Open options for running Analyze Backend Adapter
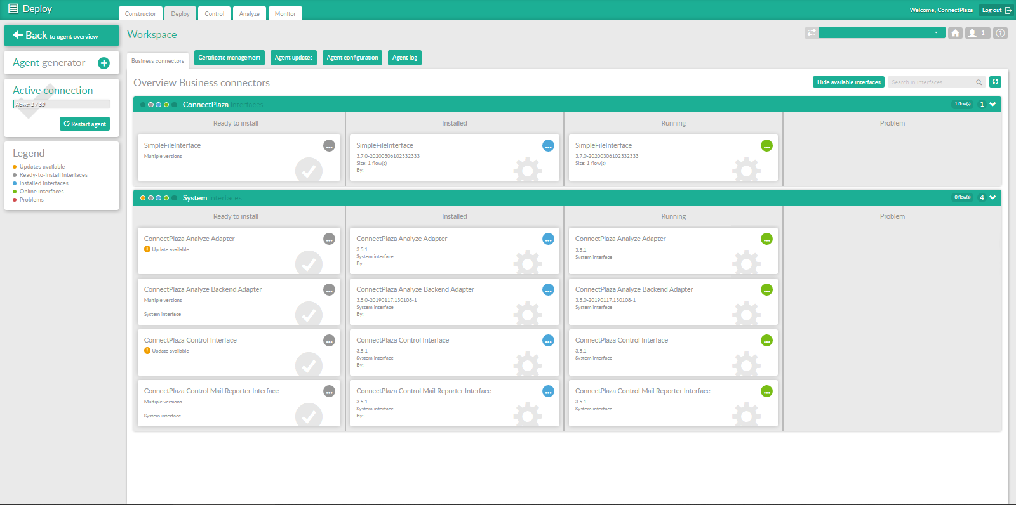Image resolution: width=1016 pixels, height=505 pixels. (766, 290)
